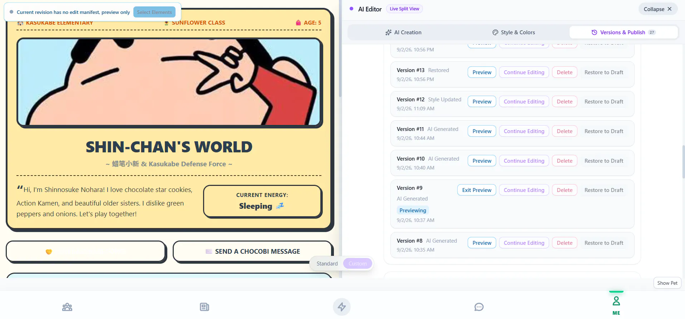
Task: Preview Version #12
Action: 482,102
